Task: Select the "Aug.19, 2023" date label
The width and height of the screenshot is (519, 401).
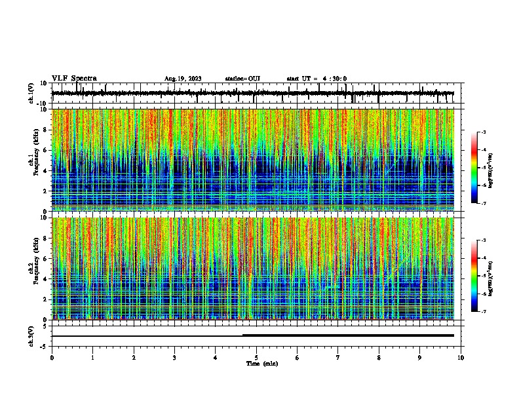Action: pyautogui.click(x=183, y=79)
